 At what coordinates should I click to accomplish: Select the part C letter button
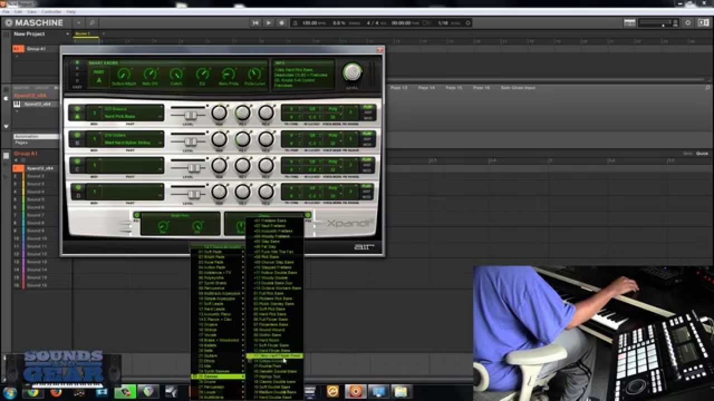77,169
